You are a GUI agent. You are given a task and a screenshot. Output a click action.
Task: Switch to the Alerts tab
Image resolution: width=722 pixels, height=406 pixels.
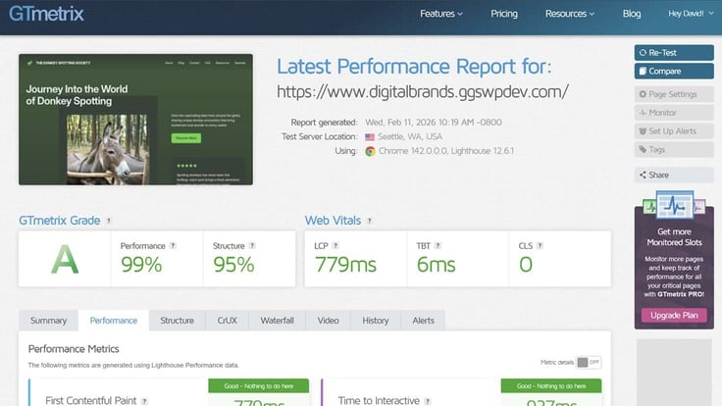[423, 321]
